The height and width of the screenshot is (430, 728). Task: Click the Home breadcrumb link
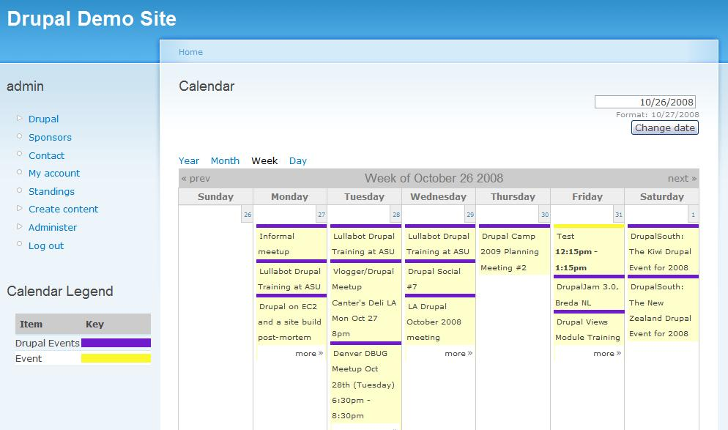pyautogui.click(x=190, y=52)
